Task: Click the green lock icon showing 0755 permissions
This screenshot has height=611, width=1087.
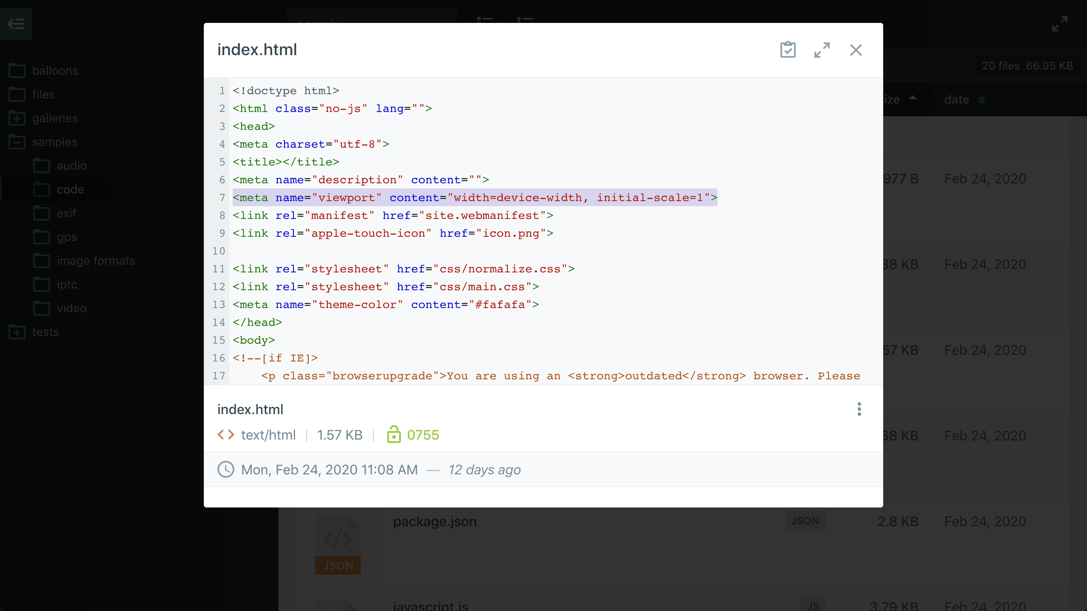Action: 394,434
